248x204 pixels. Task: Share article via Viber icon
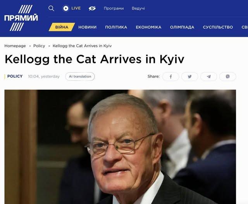coord(227,76)
